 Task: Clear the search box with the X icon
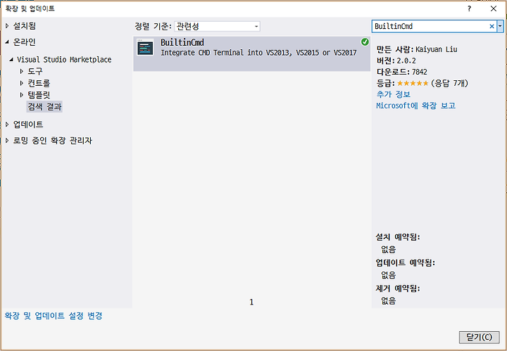pos(492,26)
